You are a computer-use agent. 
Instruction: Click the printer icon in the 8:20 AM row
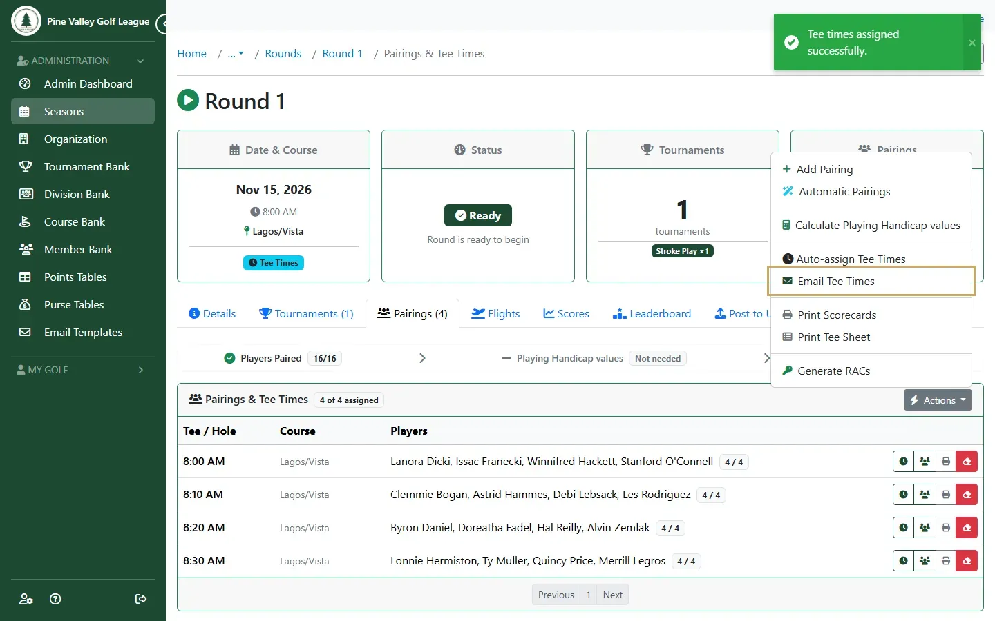[x=946, y=528]
